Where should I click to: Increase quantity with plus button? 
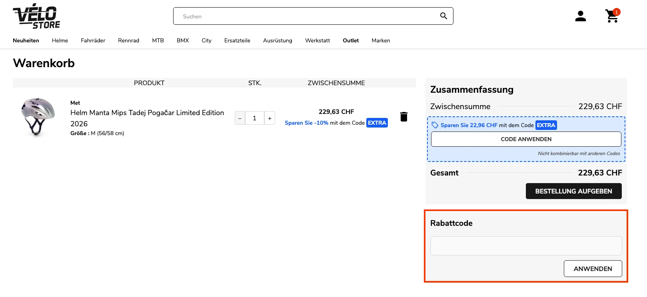(270, 118)
